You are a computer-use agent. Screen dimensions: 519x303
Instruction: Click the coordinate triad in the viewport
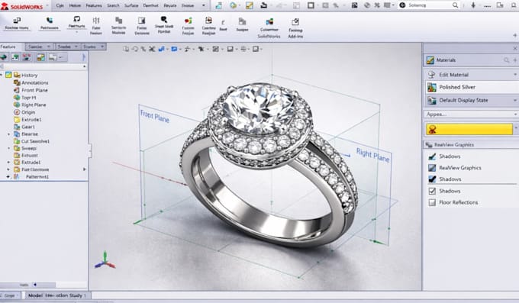point(105,260)
